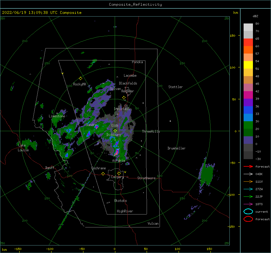The width and height of the screenshot is (271, 253).
Task: Click the Sylvan label
Action: click(x=115, y=89)
